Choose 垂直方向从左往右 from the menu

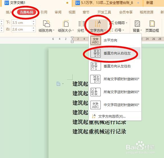pos(115,66)
